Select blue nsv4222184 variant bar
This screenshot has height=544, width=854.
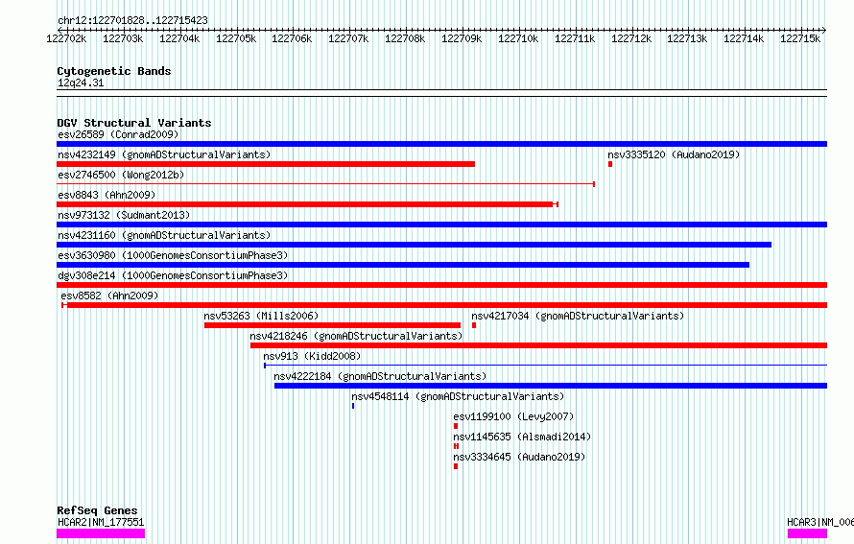point(551,386)
